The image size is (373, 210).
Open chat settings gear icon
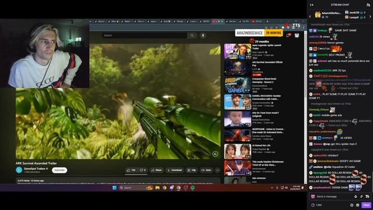(351, 205)
